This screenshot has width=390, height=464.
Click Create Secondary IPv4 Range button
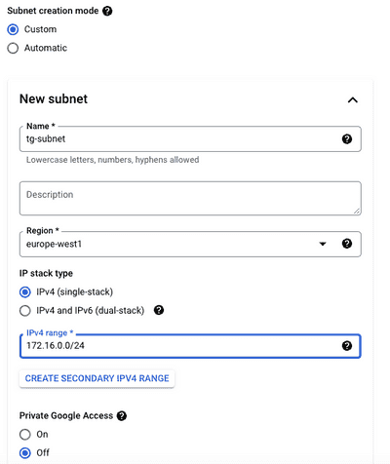(x=97, y=378)
